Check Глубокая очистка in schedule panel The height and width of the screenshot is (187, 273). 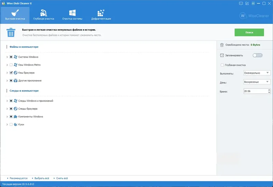(222, 65)
